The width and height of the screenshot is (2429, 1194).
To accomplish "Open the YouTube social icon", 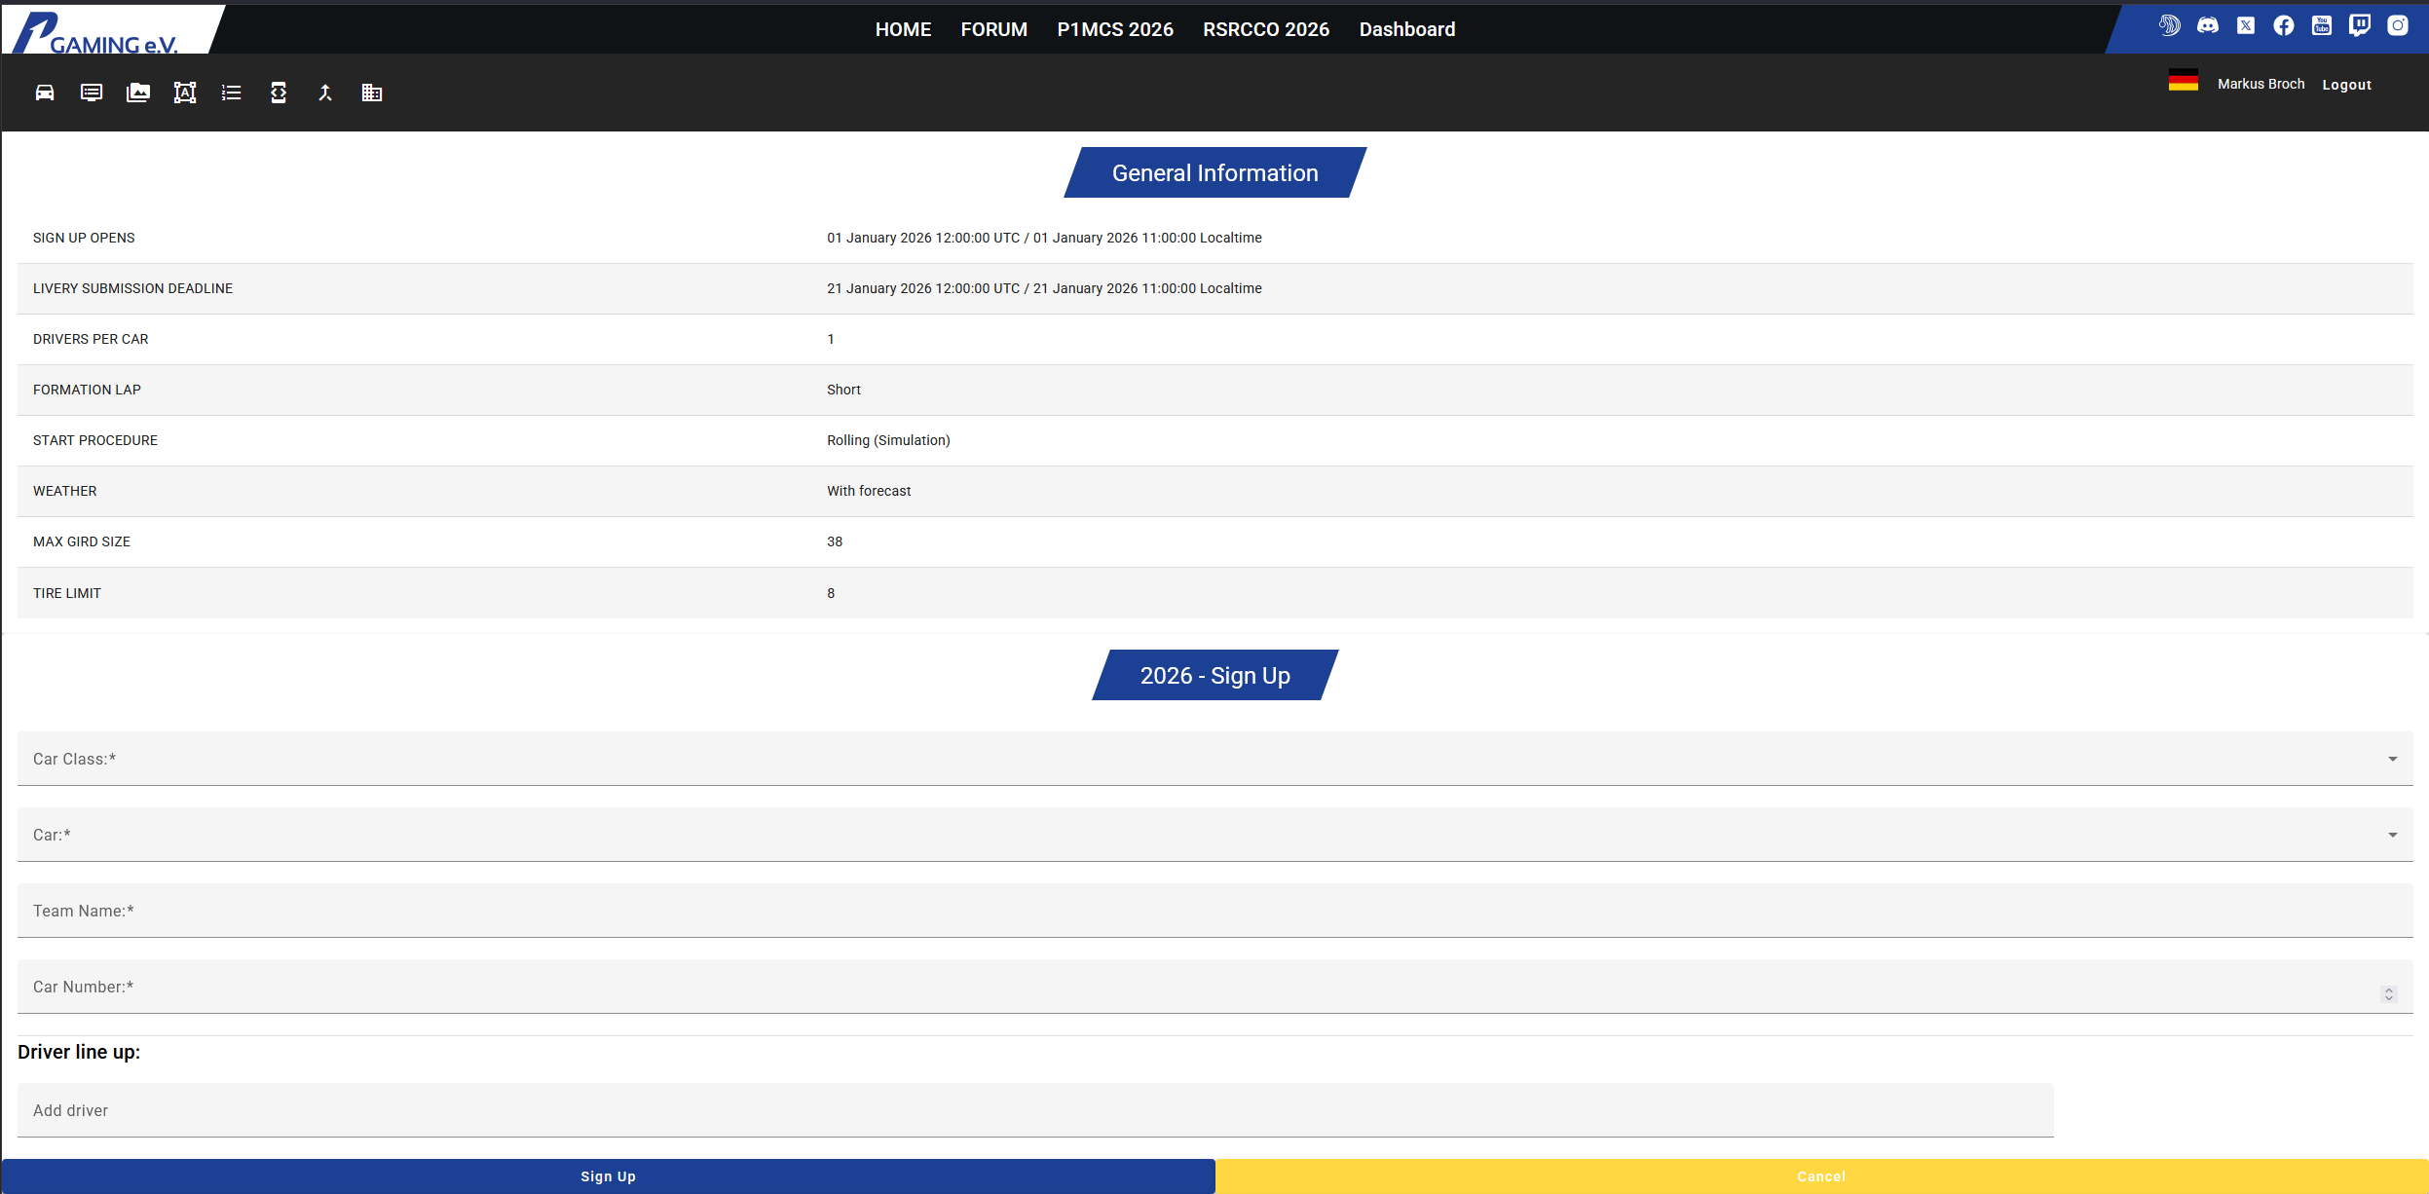I will click(x=2322, y=25).
